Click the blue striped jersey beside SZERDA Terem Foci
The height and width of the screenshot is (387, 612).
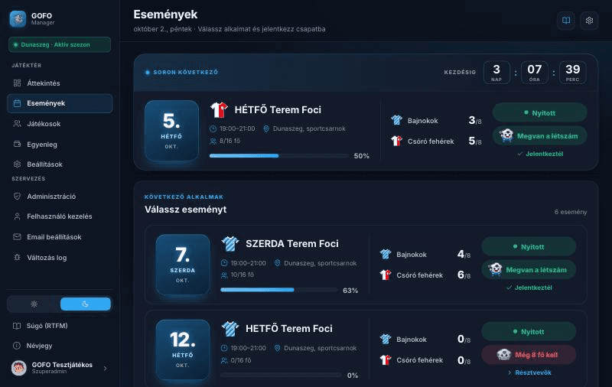(230, 244)
